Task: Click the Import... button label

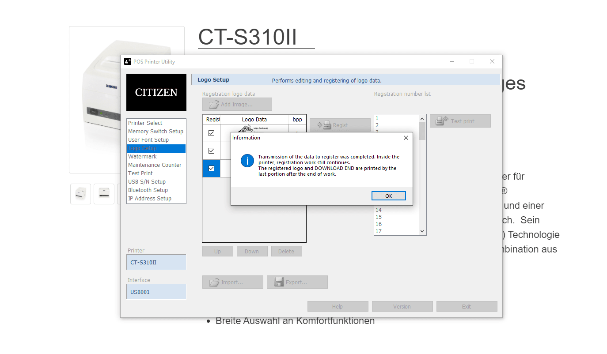Action: tap(232, 282)
